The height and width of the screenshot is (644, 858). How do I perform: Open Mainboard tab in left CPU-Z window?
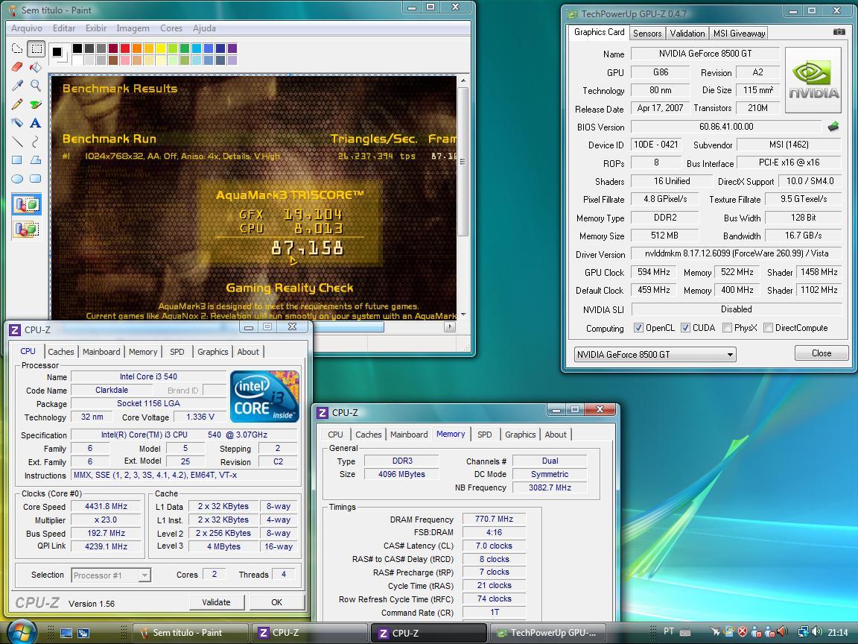coord(101,352)
